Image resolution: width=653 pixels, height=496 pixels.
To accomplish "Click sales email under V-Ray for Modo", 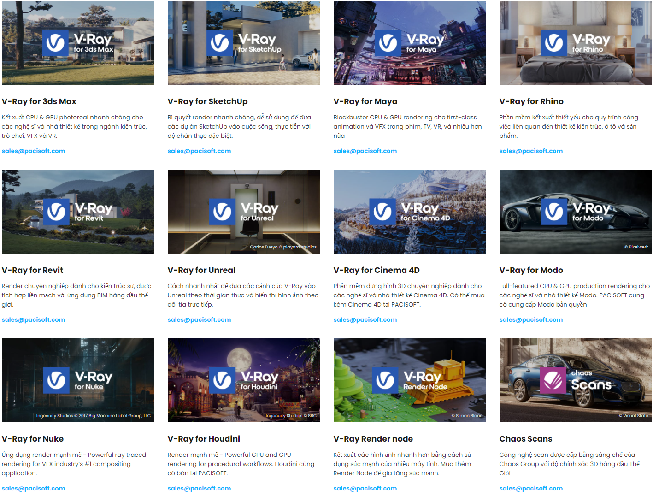I will 531,319.
